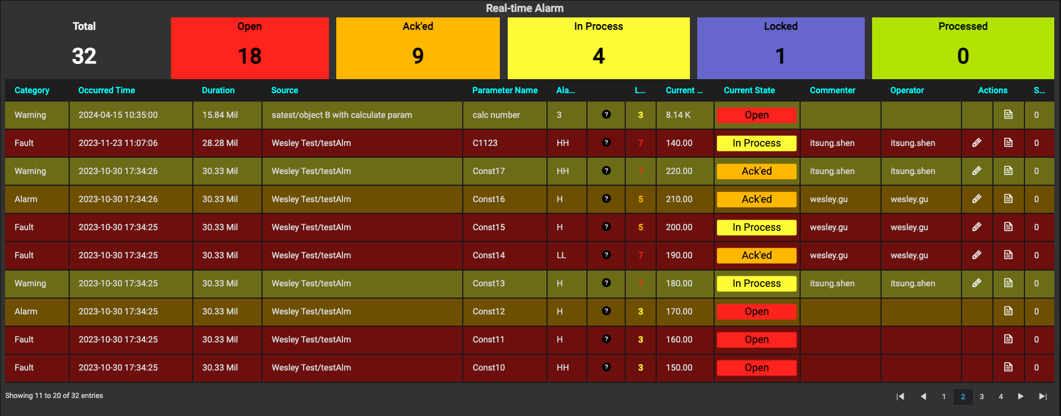
Task: Click the Ack'ed state for Const14
Action: pos(757,255)
